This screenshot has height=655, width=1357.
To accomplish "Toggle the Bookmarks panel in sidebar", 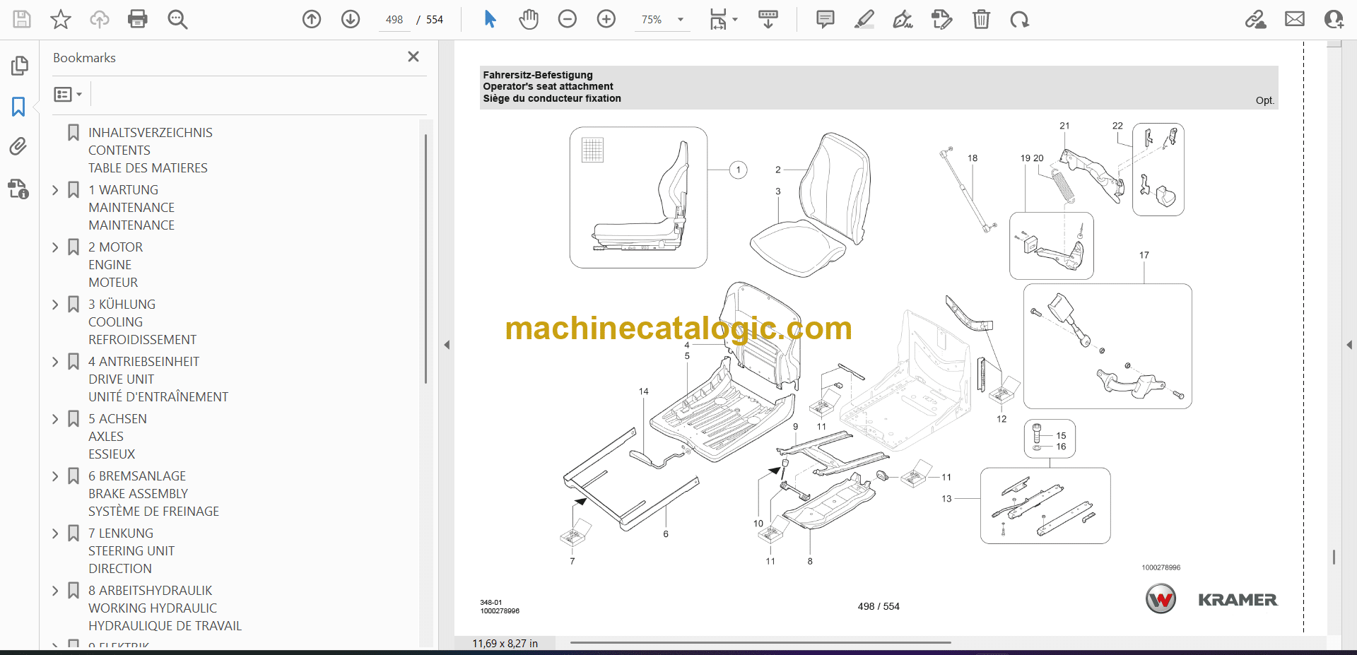I will 18,107.
